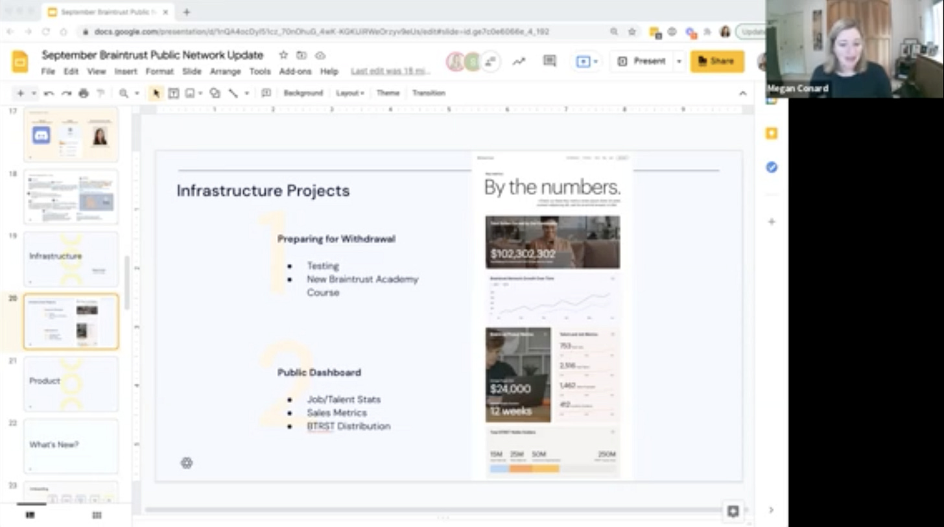Check the cloud document status icon
The image size is (944, 527).
(x=320, y=55)
